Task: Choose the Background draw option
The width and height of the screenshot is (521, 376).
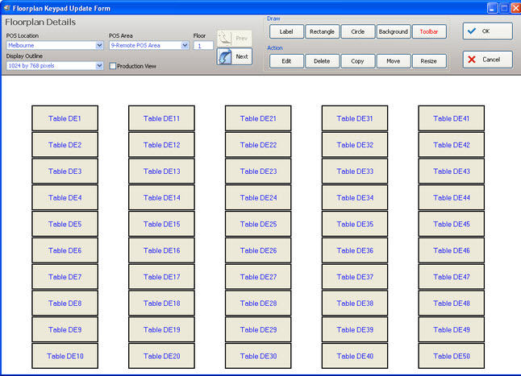Action: [x=393, y=32]
